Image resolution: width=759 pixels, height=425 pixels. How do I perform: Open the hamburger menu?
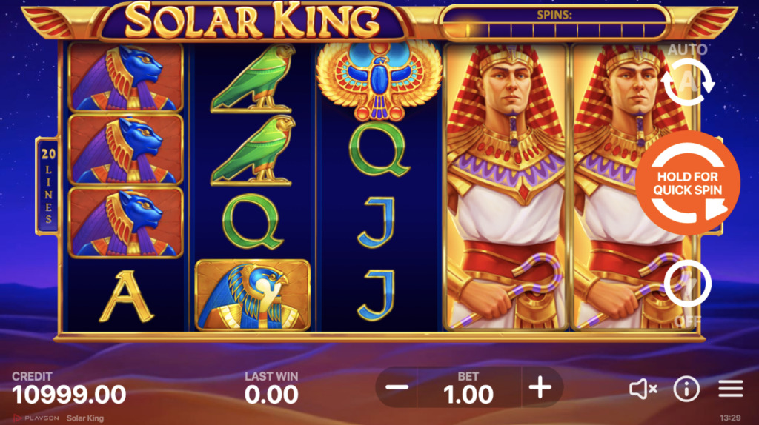coord(730,389)
